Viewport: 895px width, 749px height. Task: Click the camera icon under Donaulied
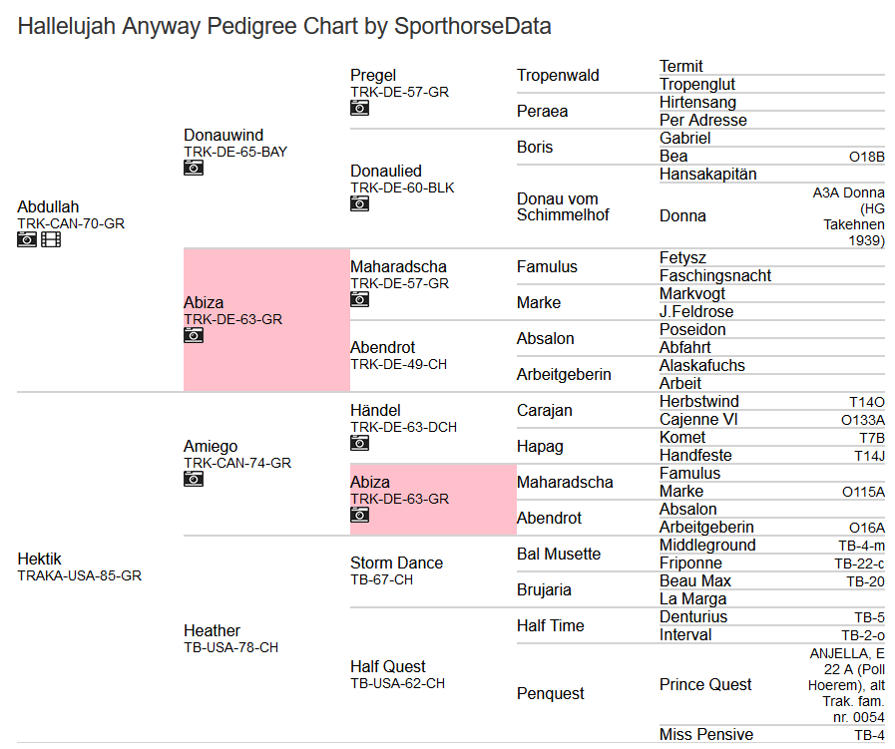click(360, 203)
